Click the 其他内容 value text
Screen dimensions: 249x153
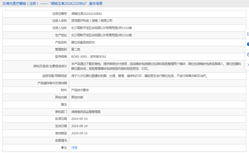(x=77, y=97)
